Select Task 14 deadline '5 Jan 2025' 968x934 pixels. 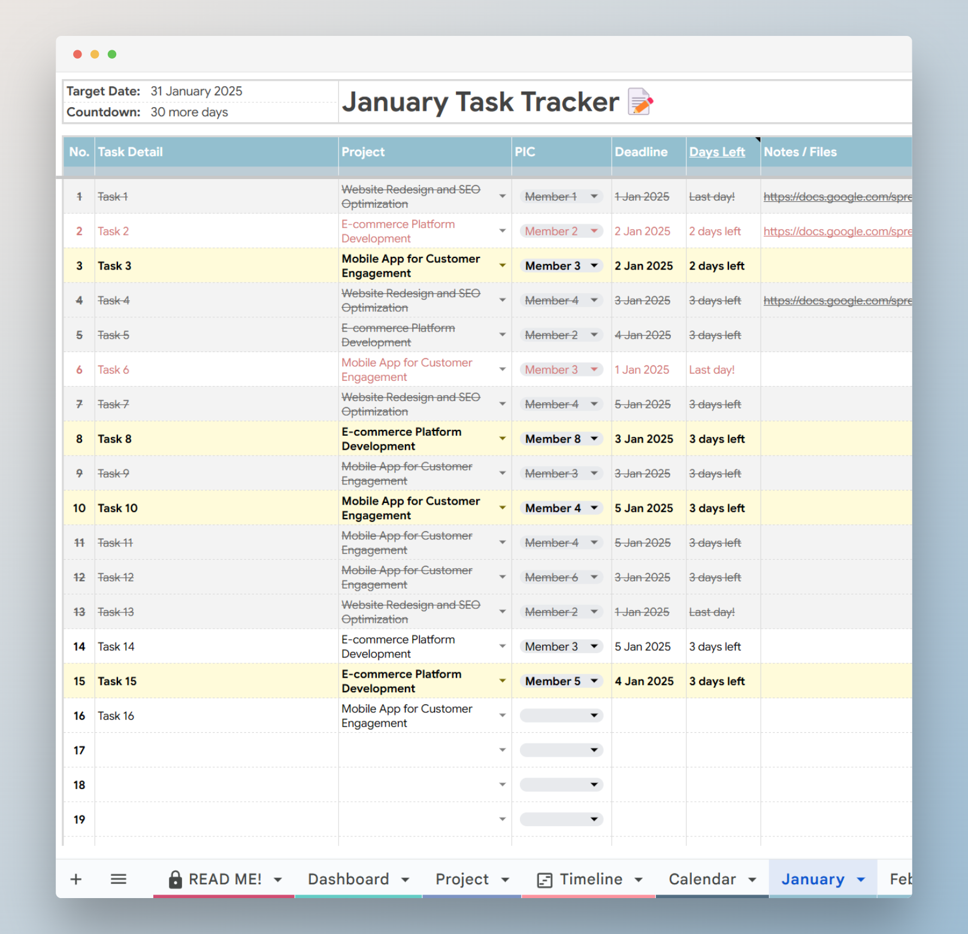pyautogui.click(x=649, y=647)
